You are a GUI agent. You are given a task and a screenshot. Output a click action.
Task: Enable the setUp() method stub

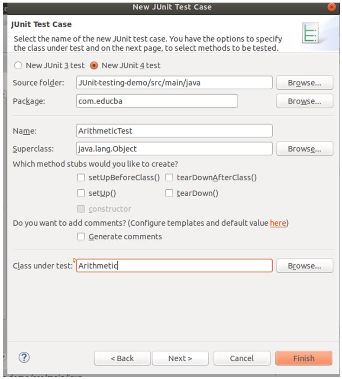(81, 193)
